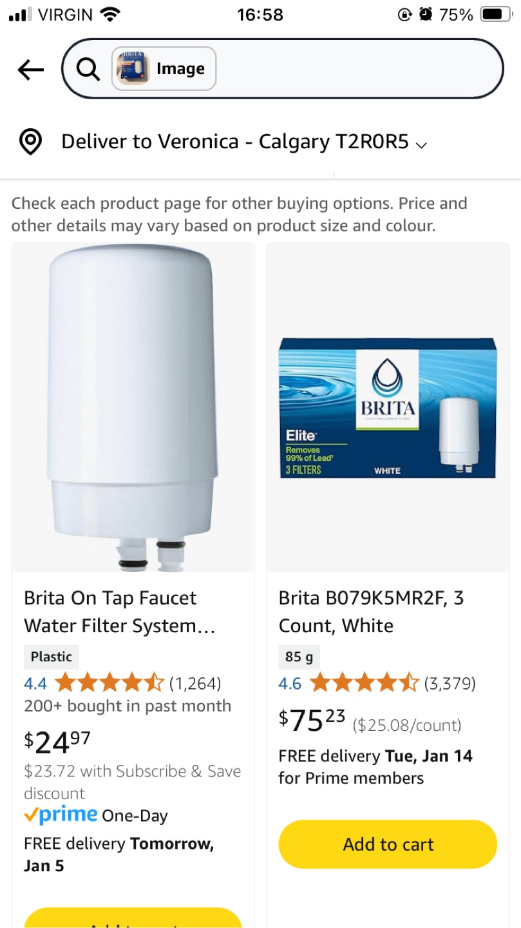Tap star rating of On Tap filter
This screenshot has height=928, width=521.
coord(109,682)
